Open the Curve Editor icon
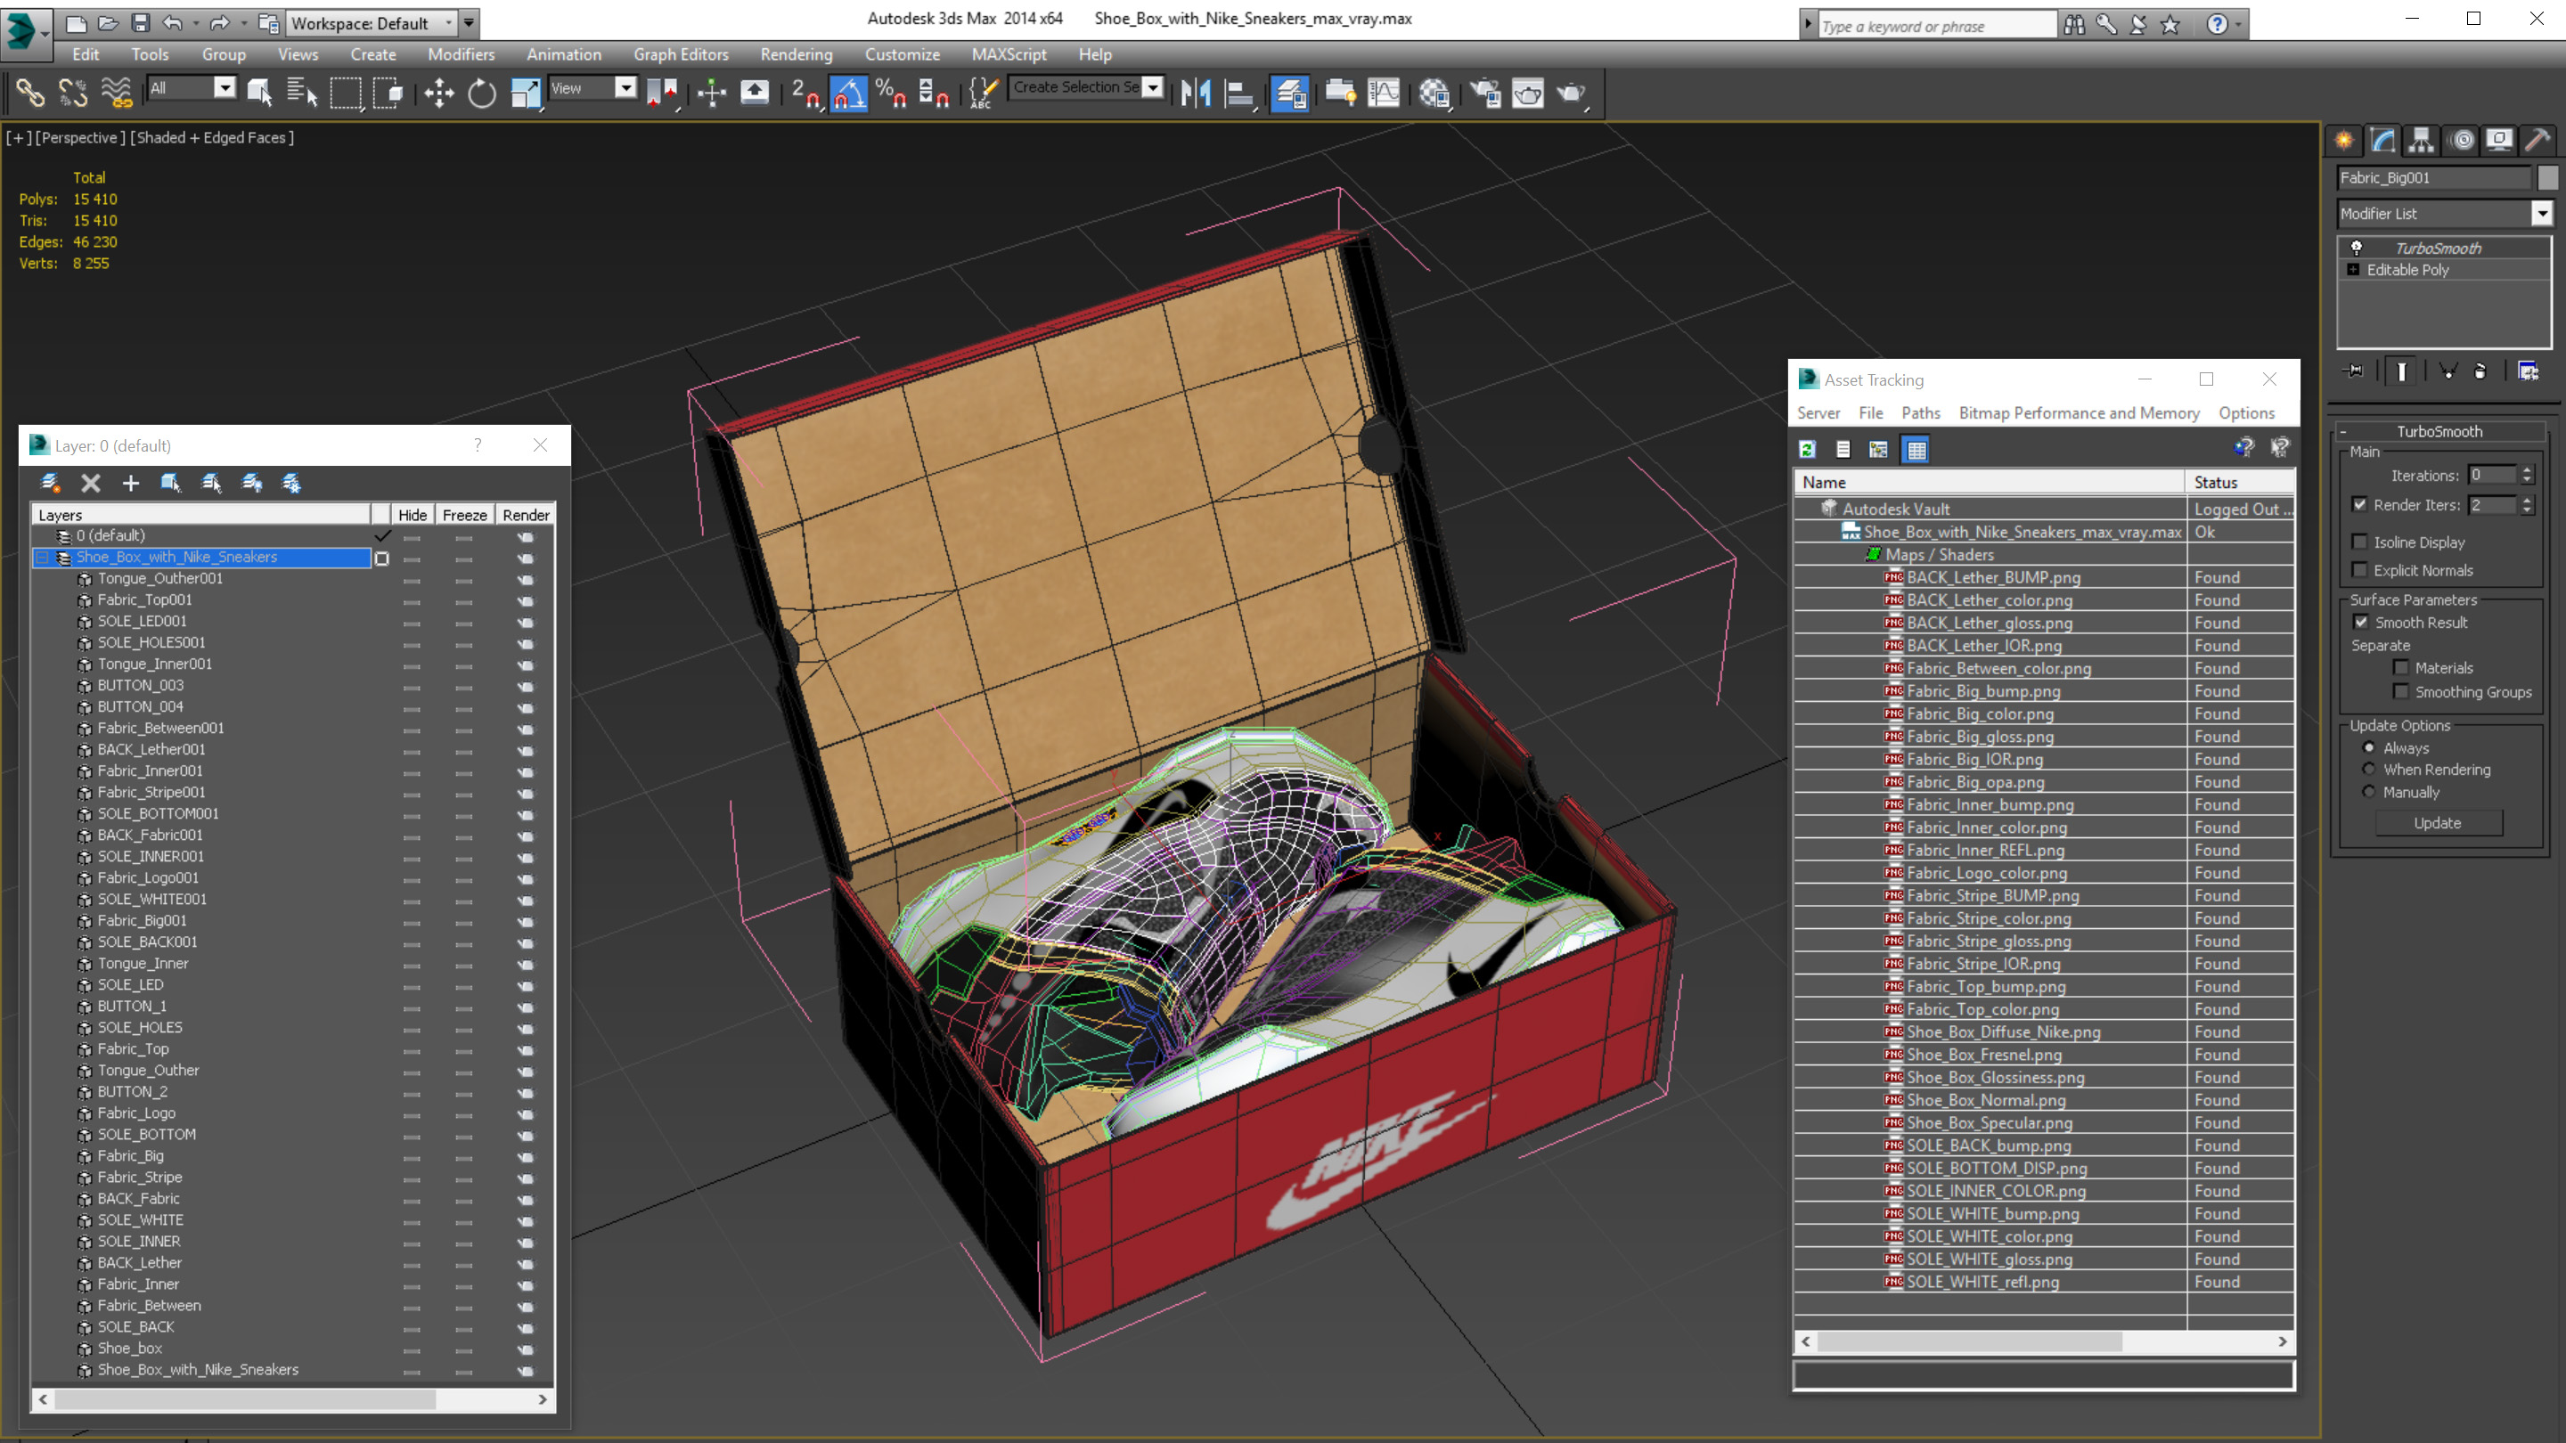Screen dimensions: 2566x1443 tap(1384, 94)
